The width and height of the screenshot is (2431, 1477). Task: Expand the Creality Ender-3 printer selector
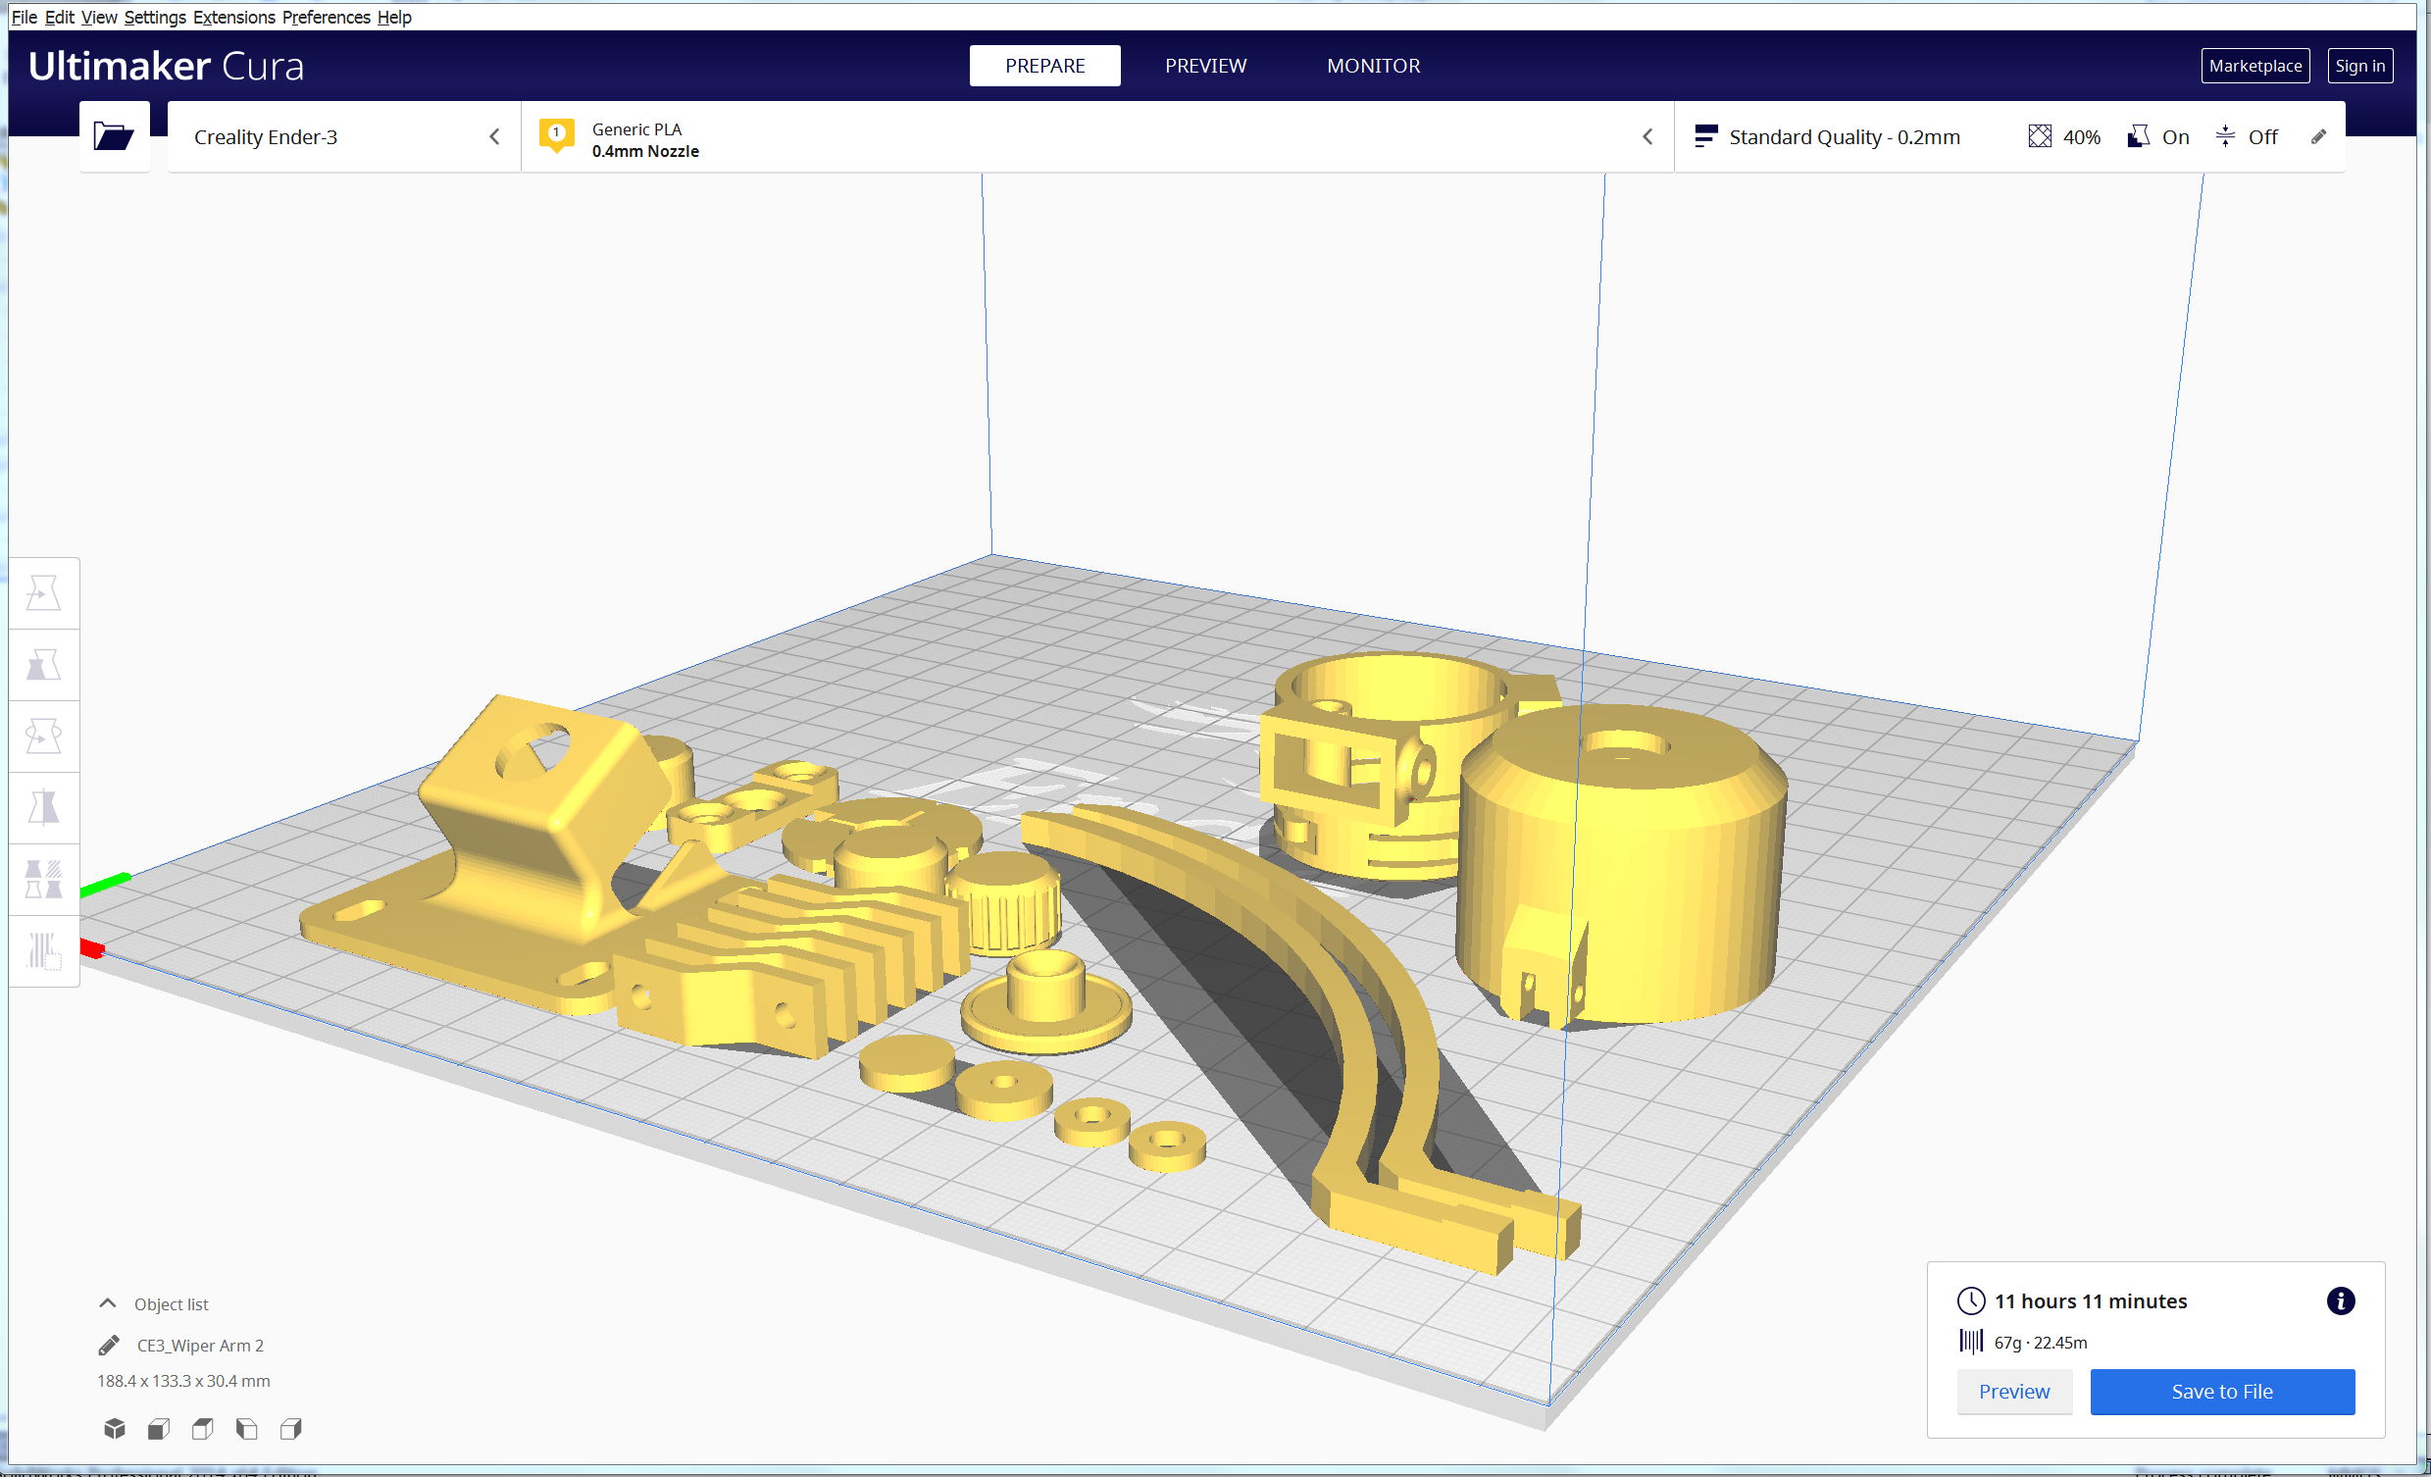click(x=343, y=137)
